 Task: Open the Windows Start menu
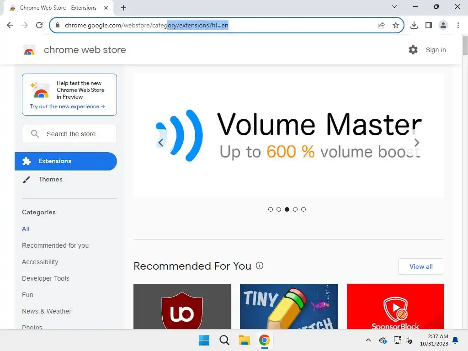coord(204,340)
